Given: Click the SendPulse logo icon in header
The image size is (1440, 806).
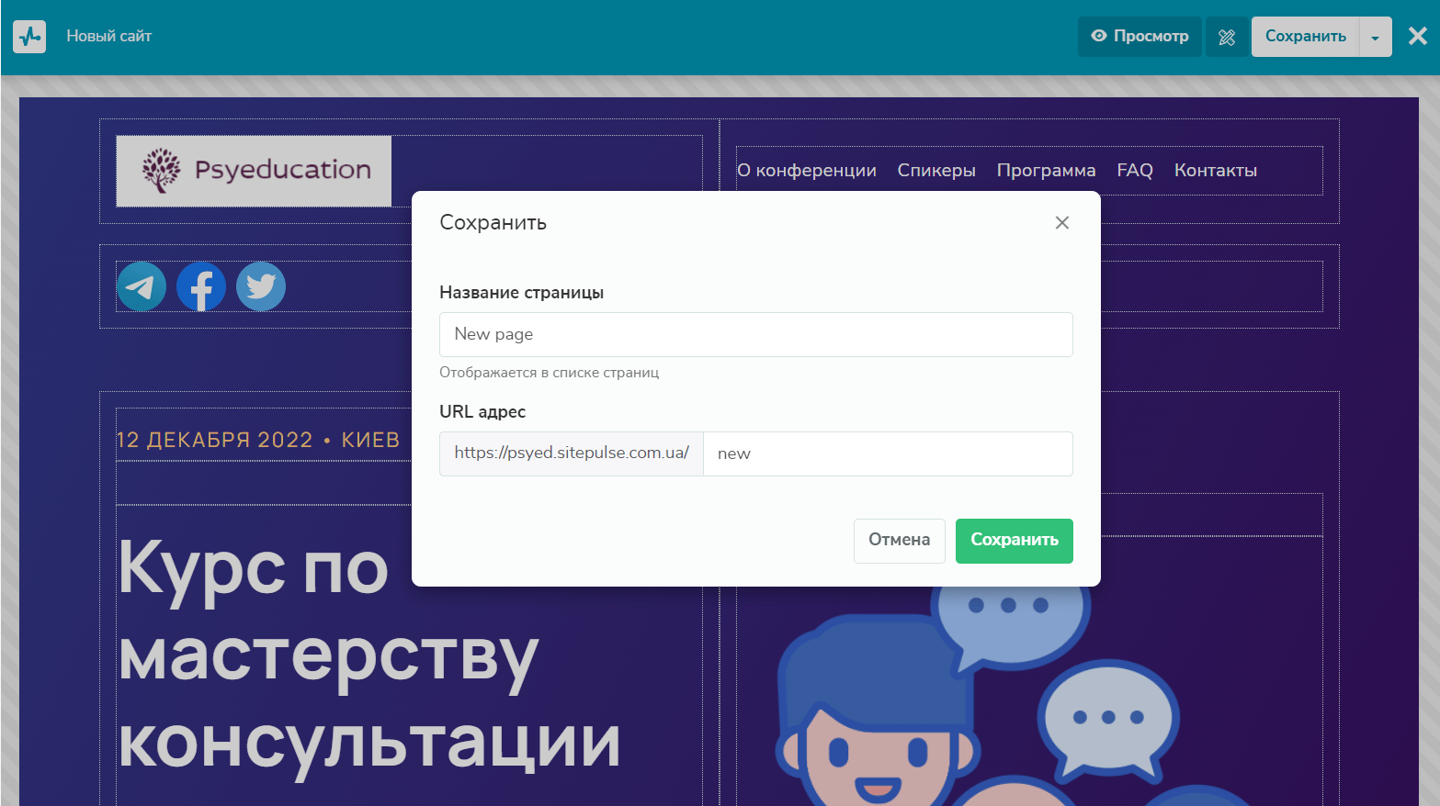Looking at the screenshot, I should [x=29, y=37].
